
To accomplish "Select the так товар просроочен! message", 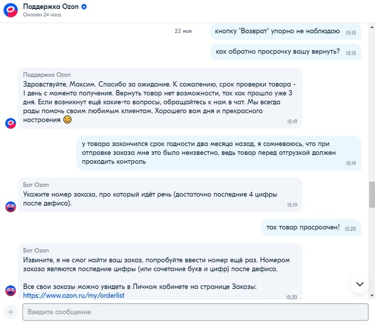I will pyautogui.click(x=303, y=228).
